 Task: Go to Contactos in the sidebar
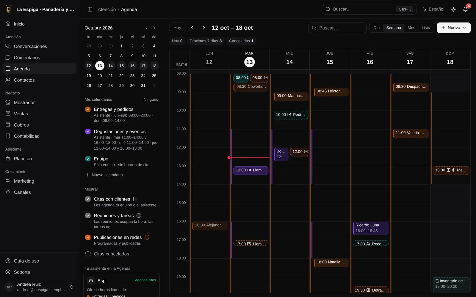tap(39, 80)
